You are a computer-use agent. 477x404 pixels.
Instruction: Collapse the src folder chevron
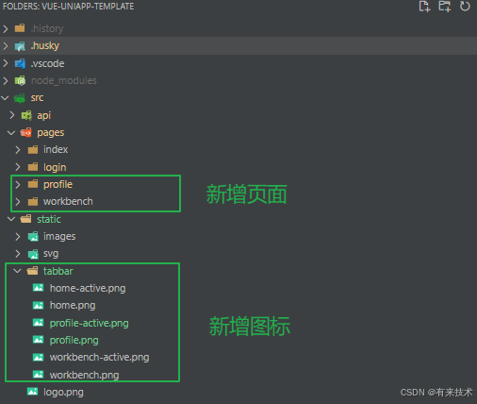coord(5,98)
